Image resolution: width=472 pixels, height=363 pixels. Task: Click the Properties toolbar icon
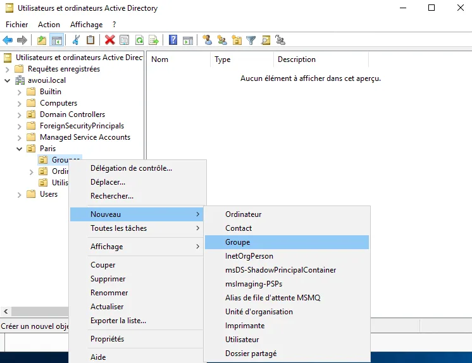click(124, 40)
